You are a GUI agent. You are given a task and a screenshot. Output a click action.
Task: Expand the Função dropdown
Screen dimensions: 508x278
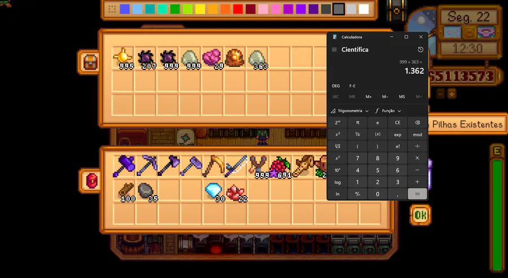pyautogui.click(x=388, y=111)
